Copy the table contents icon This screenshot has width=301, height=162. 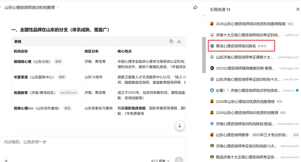pyautogui.click(x=171, y=41)
